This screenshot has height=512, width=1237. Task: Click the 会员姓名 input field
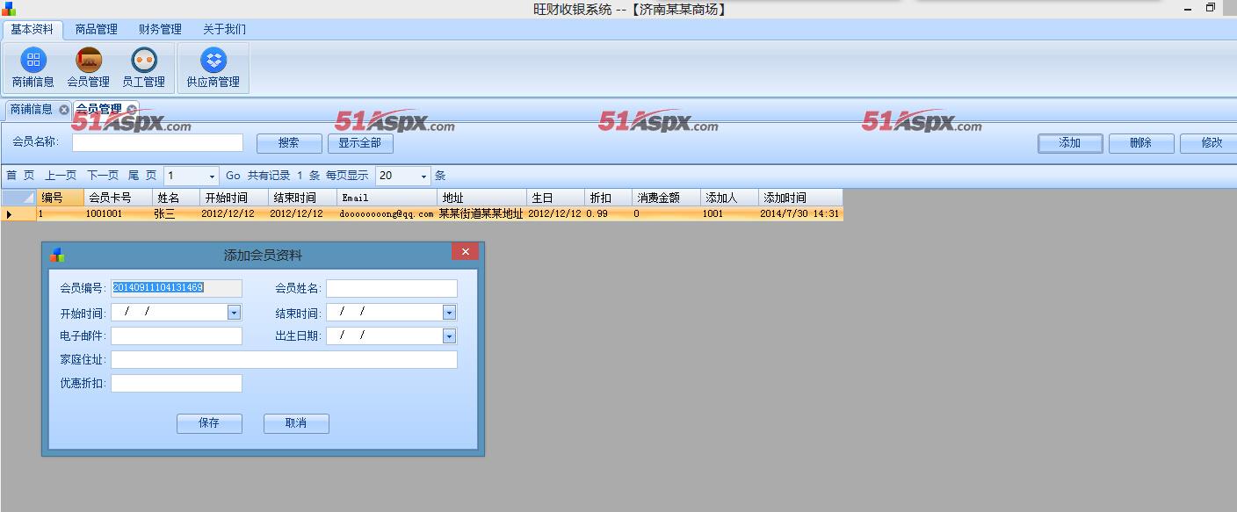tap(392, 288)
